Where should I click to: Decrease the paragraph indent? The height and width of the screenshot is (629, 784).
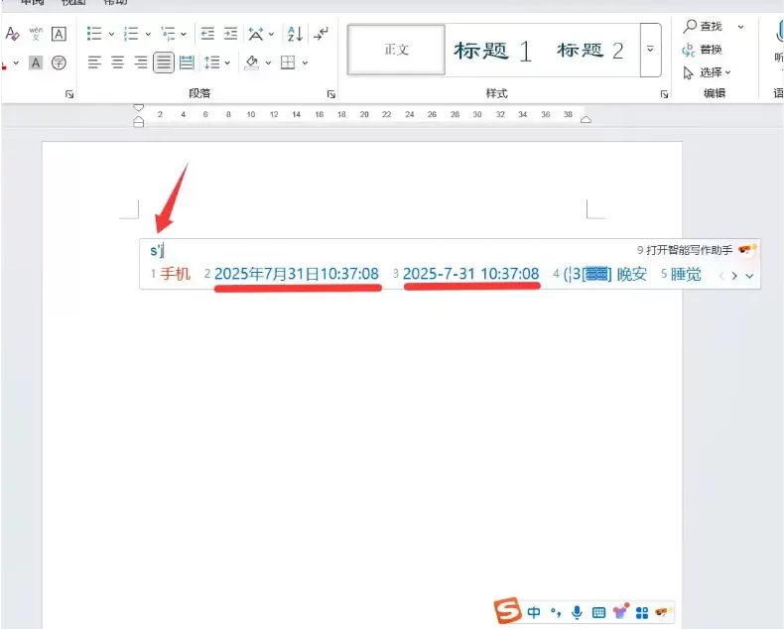pos(207,34)
